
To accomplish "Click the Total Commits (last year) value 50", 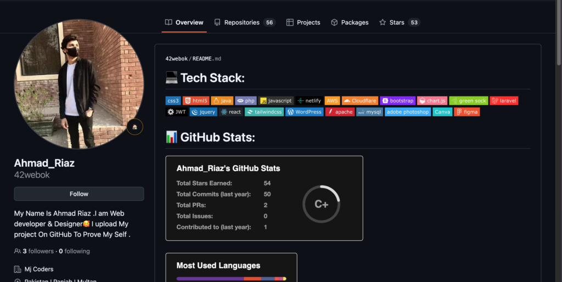I will [x=267, y=194].
